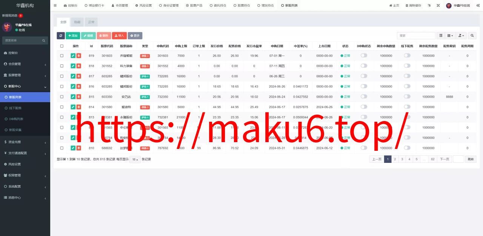The height and width of the screenshot is (236, 483).
Task: Expand 资金充提 in the sidebar
Action: [x=25, y=142]
